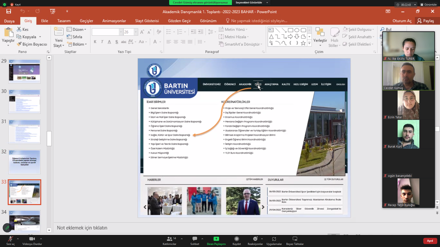Start slideshow from beginning via quick access icon
The image size is (440, 247).
coord(52,11)
